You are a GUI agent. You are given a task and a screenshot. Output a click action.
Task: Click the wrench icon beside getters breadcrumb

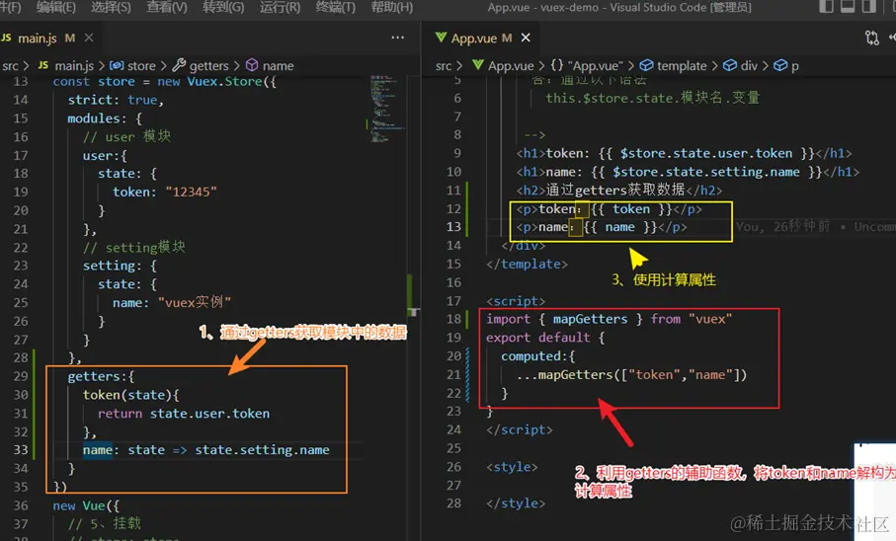(x=180, y=65)
